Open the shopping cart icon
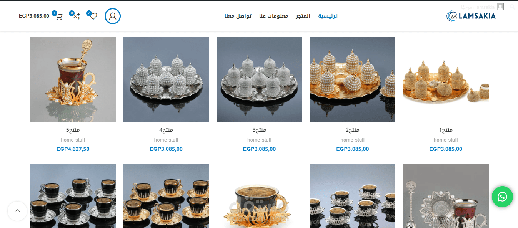The image size is (518, 228). coord(58,16)
